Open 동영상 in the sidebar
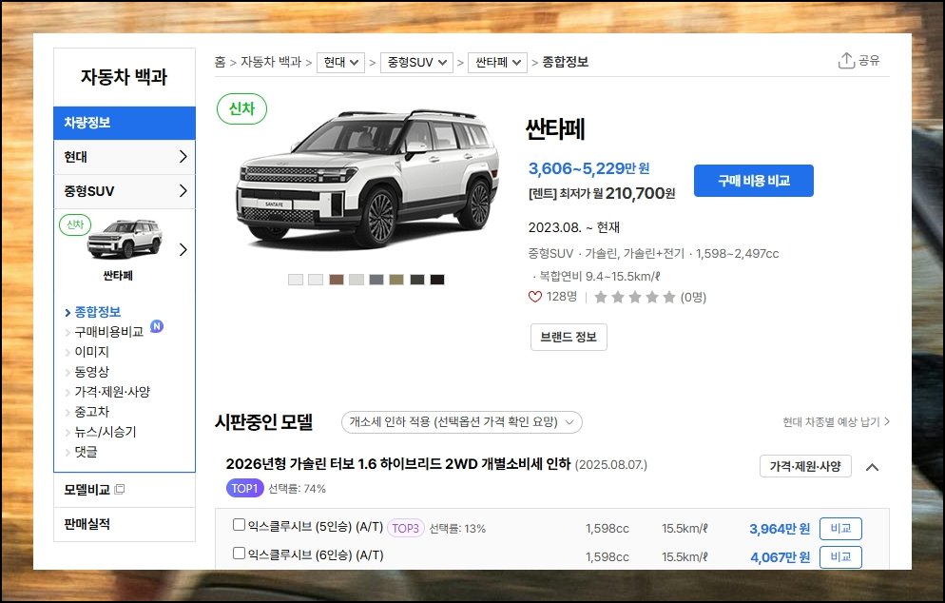Screen dimensions: 945x603 [x=91, y=372]
